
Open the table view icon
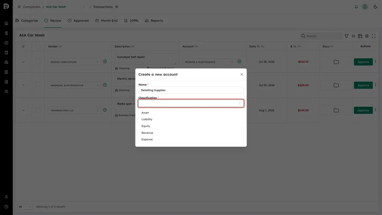point(360,36)
